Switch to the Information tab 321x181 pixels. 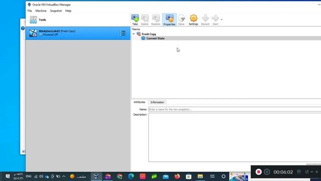click(157, 102)
